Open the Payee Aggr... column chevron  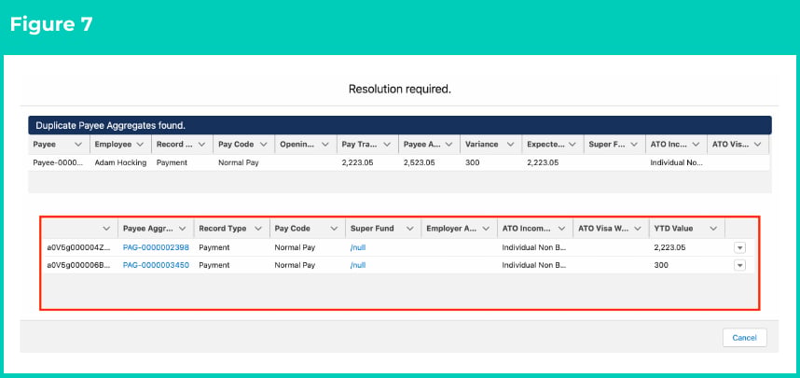(x=182, y=229)
